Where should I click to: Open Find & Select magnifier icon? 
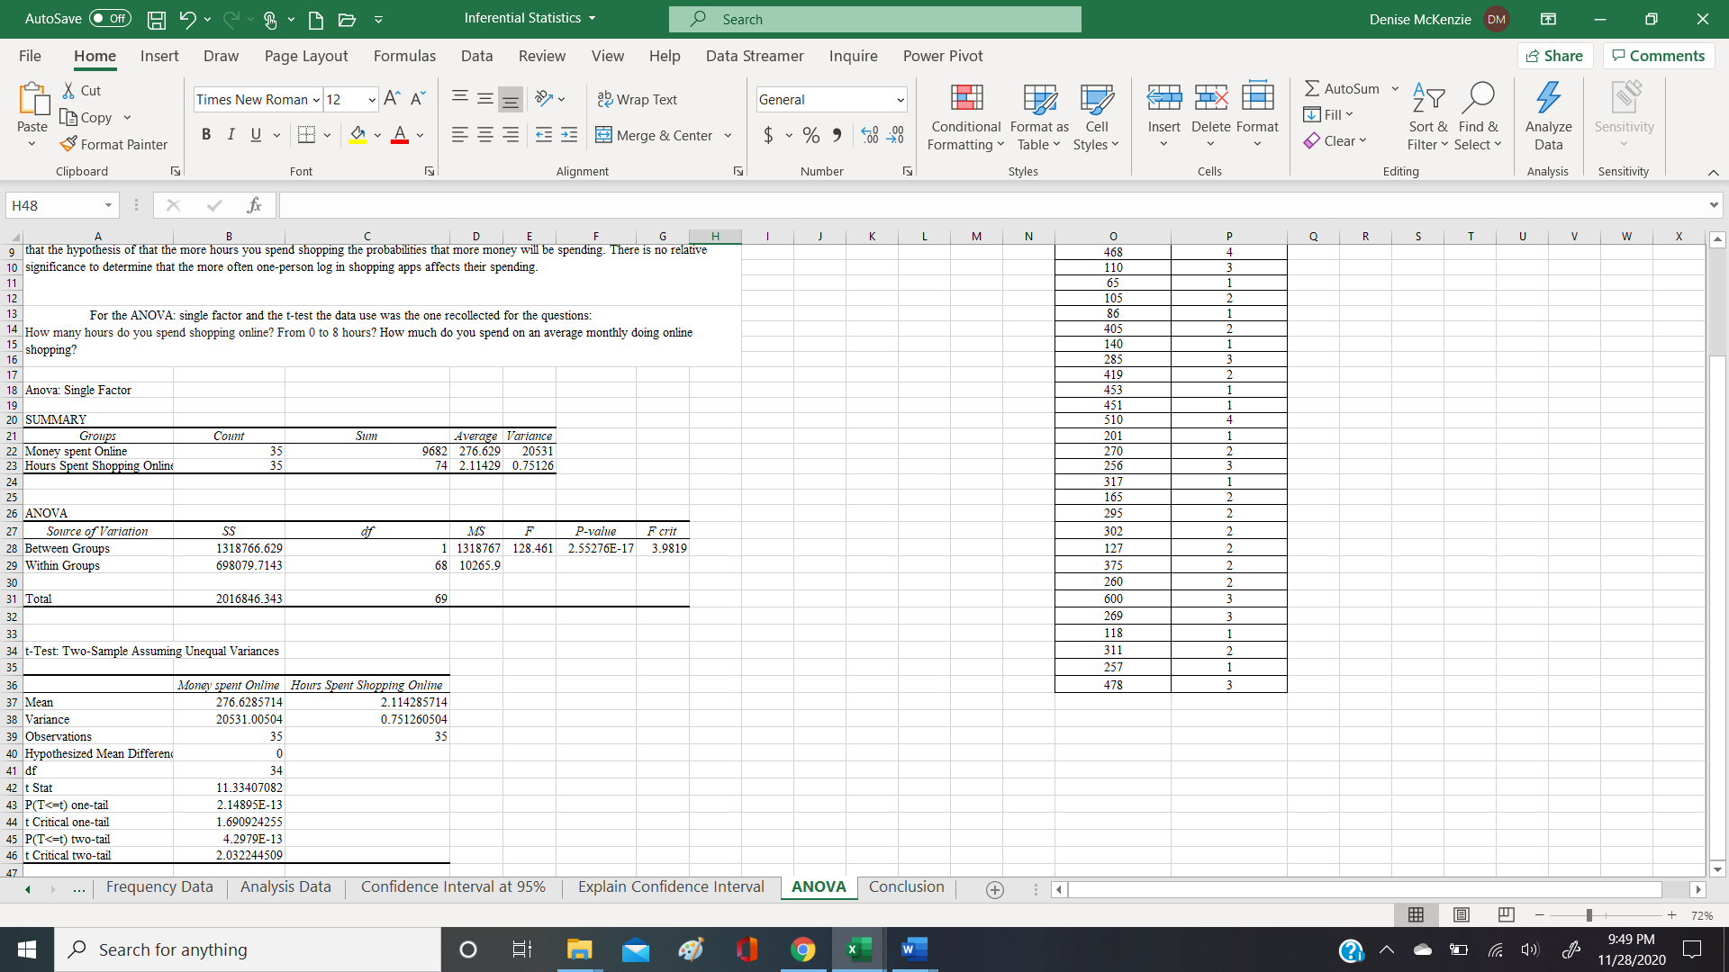pyautogui.click(x=1479, y=96)
